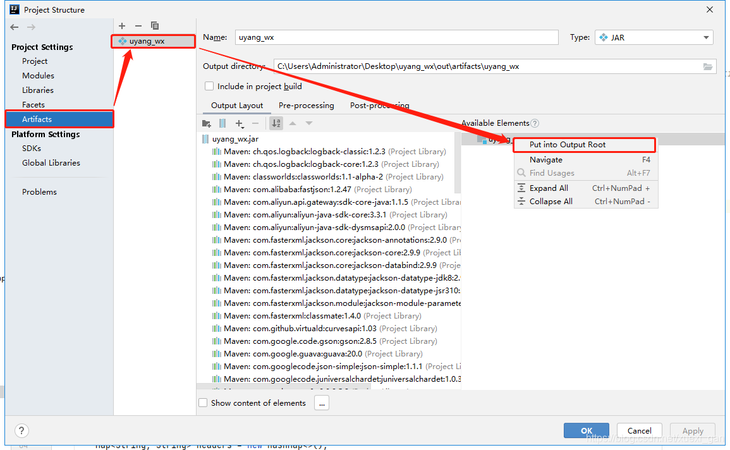Image resolution: width=730 pixels, height=450 pixels.
Task: Open SDKs platform settings
Action: (31, 148)
